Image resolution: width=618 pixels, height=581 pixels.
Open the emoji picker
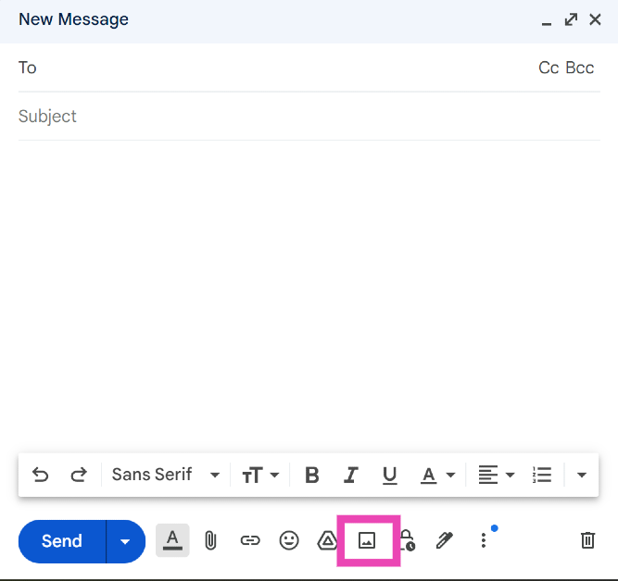click(x=289, y=541)
